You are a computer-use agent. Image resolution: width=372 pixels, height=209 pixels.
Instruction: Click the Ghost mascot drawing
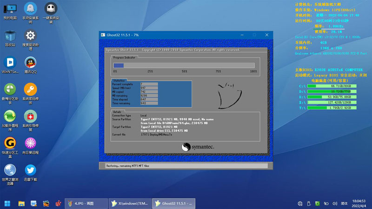coord(229,96)
